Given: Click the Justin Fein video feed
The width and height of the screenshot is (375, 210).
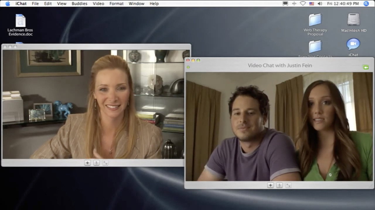Looking at the screenshot, I should click(x=279, y=127).
